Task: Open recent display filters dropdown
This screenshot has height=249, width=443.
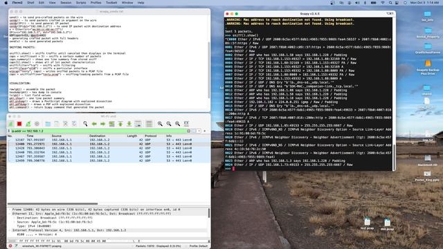Action: 199,131
